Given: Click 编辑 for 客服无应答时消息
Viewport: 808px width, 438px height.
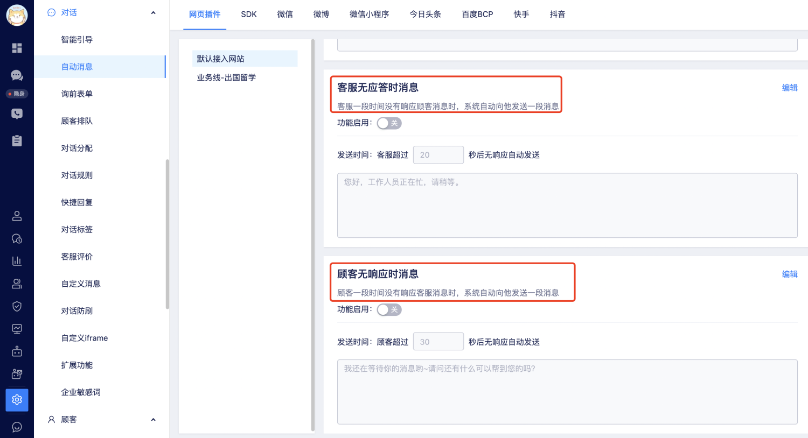Looking at the screenshot, I should tap(790, 88).
